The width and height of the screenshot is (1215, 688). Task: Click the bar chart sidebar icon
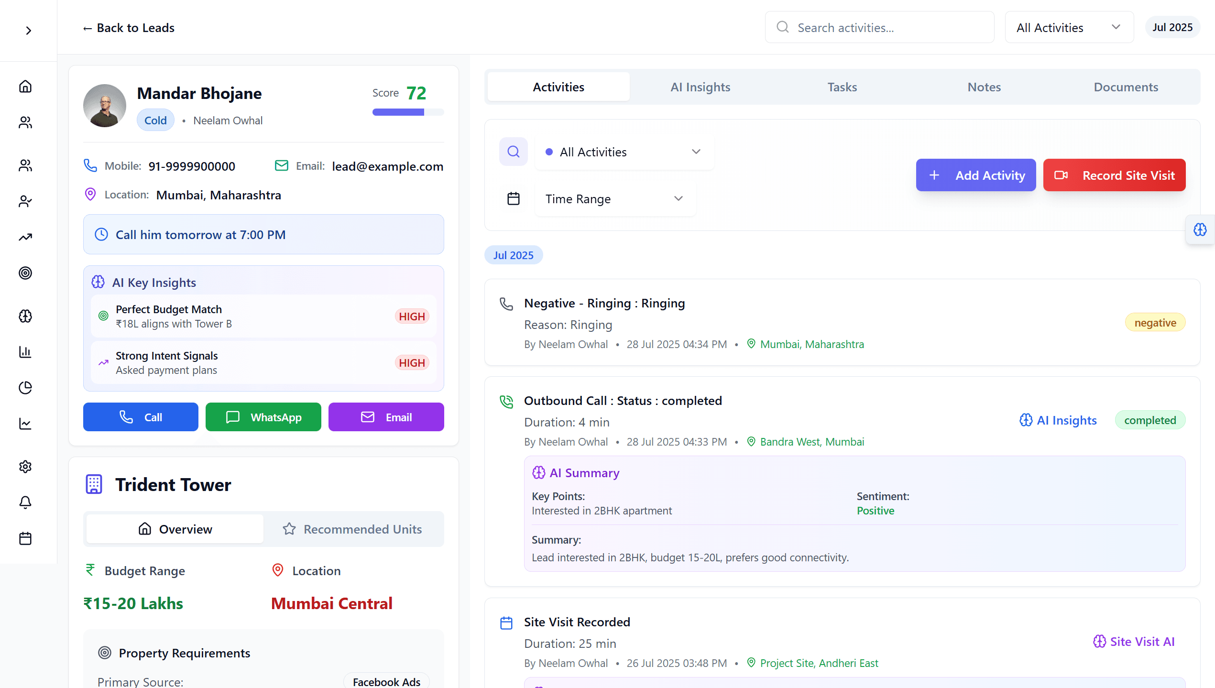(25, 352)
